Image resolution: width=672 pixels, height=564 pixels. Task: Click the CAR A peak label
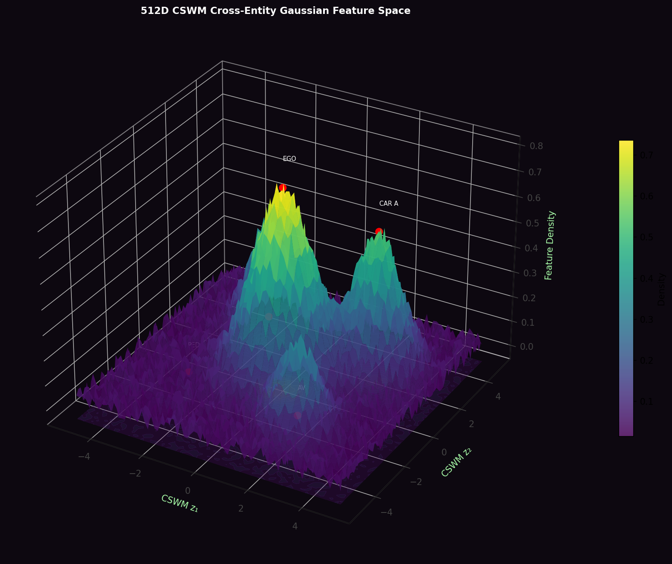[389, 203]
